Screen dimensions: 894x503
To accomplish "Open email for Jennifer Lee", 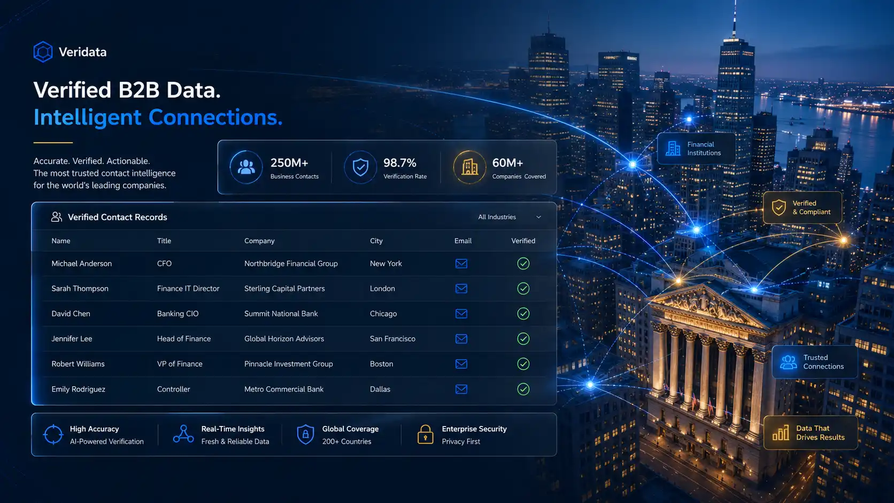I will [x=461, y=339].
